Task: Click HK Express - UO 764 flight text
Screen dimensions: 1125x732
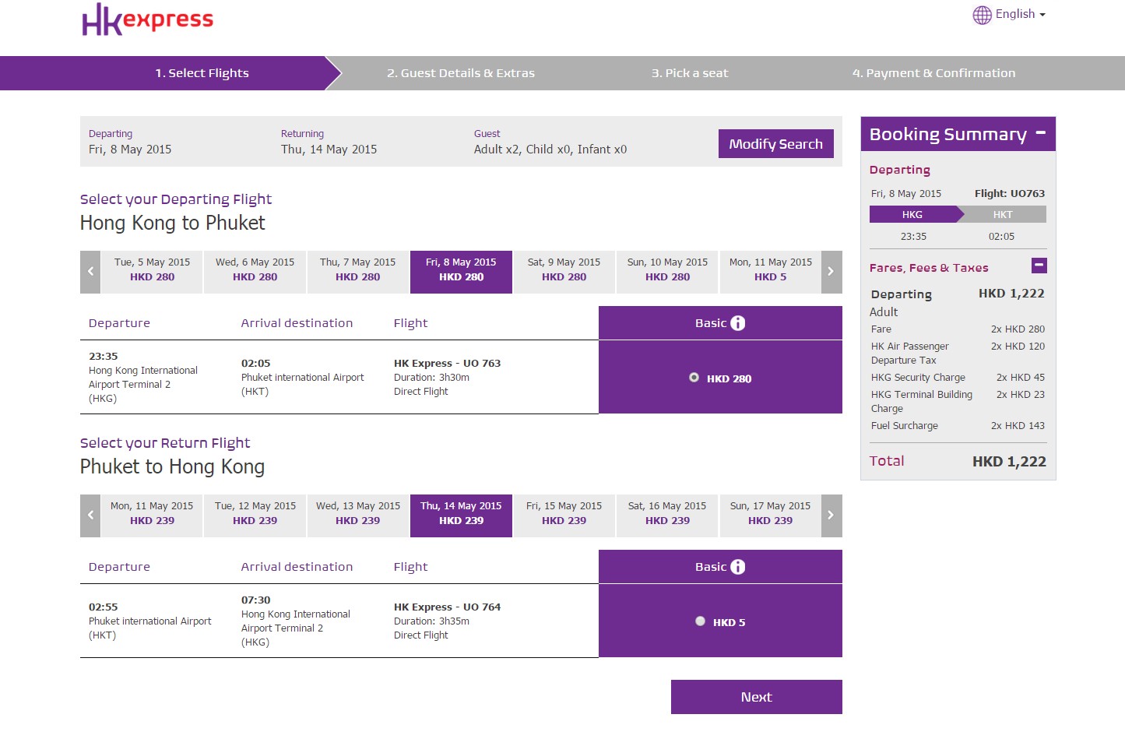Action: (447, 607)
